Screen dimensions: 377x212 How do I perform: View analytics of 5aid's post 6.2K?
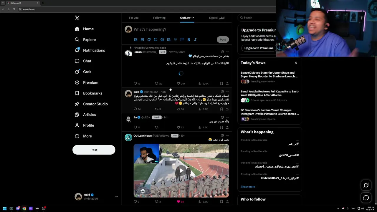click(x=203, y=109)
